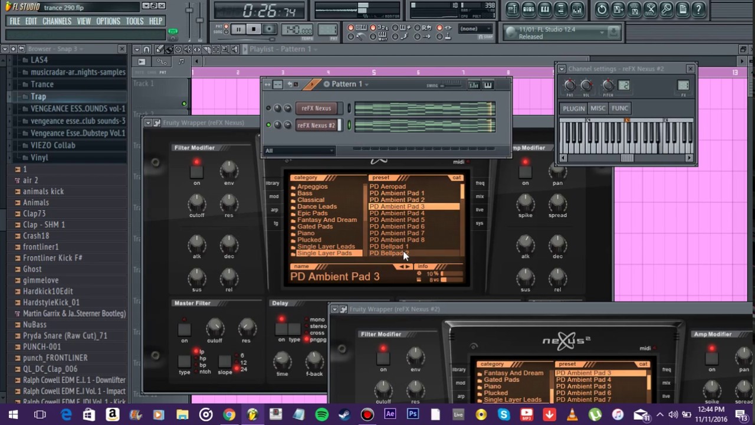Pause playback with the pause button
The image size is (755, 425).
click(238, 29)
